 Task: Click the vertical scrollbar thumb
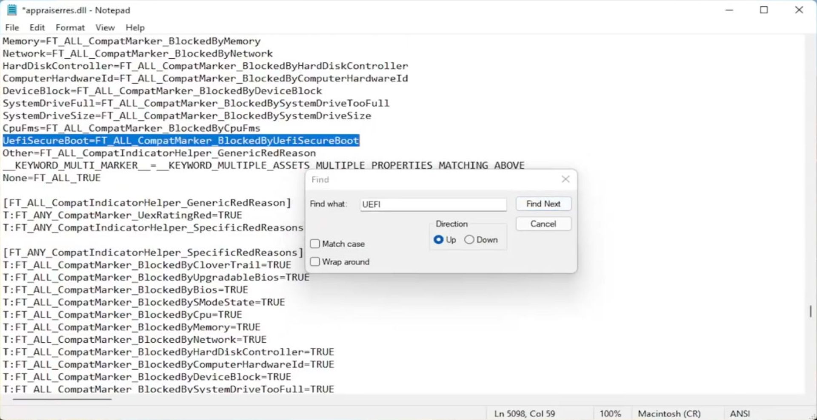(x=810, y=311)
